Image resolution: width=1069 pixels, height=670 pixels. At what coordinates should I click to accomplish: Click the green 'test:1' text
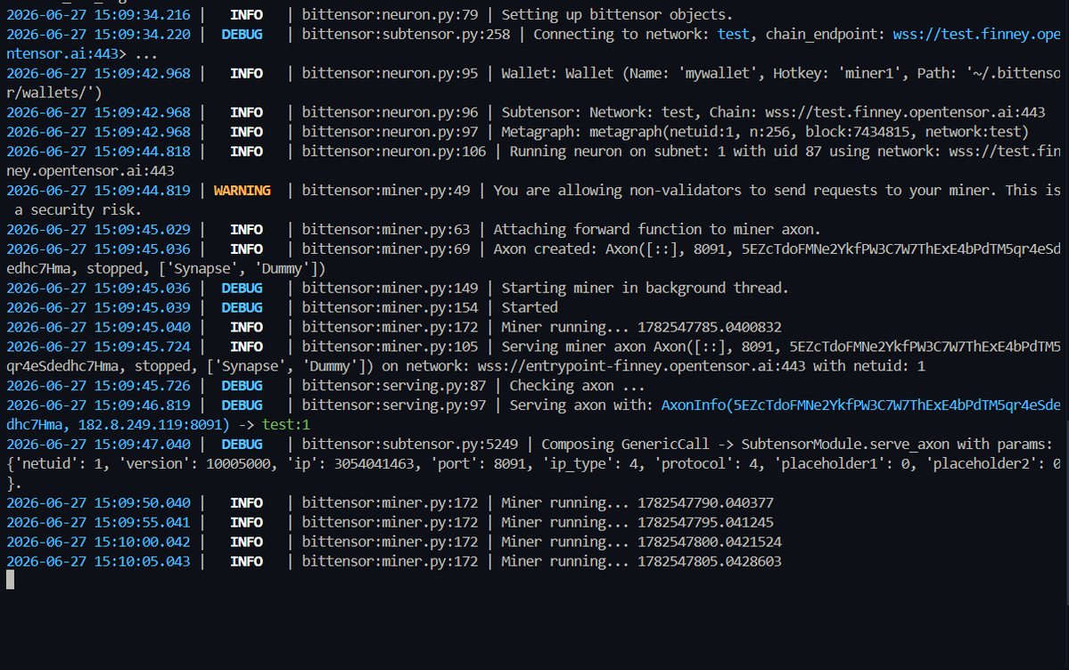285,425
